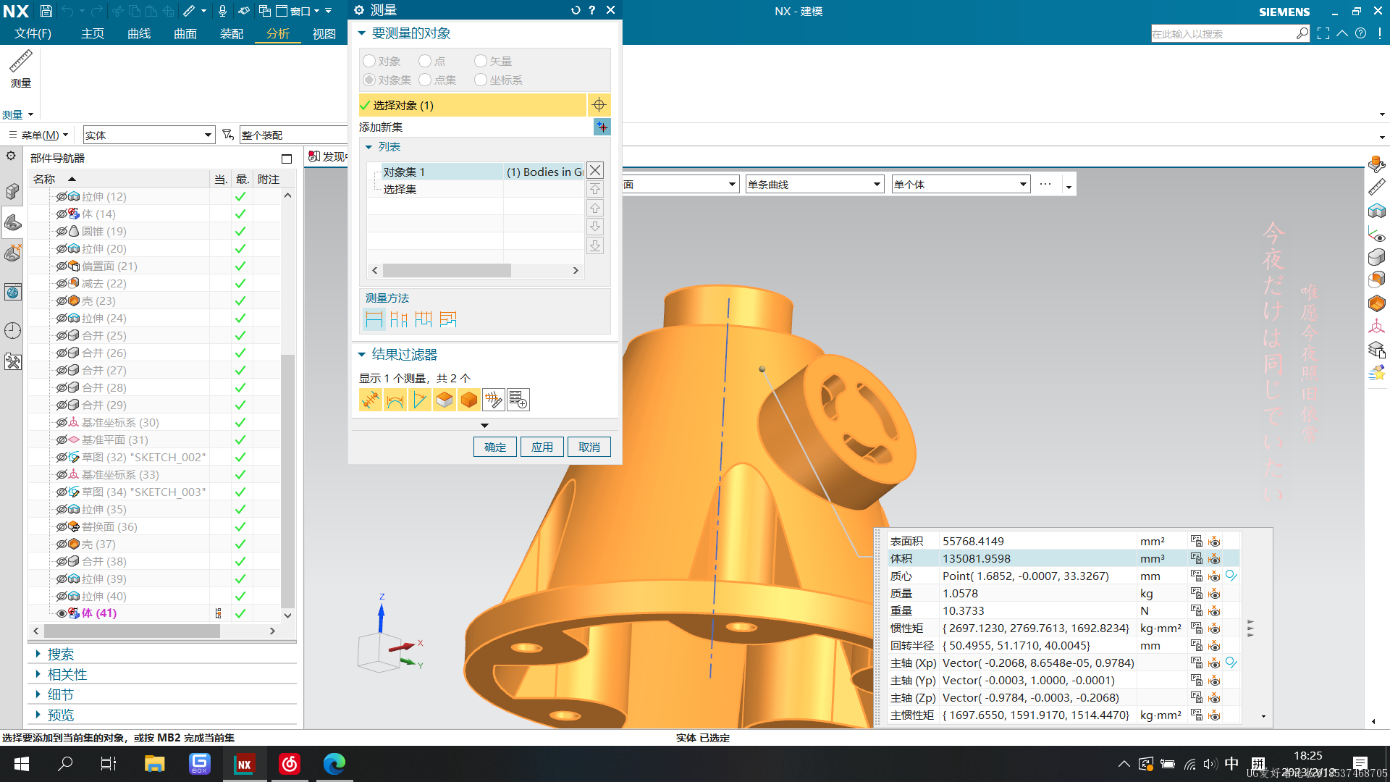Viewport: 1390px width, 782px height.
Task: Switch to the 曲线 ribbon tab
Action: [139, 33]
